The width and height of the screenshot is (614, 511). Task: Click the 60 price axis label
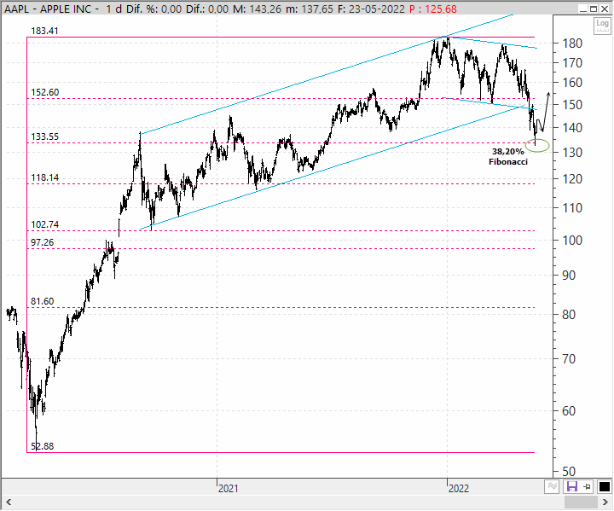click(x=569, y=411)
